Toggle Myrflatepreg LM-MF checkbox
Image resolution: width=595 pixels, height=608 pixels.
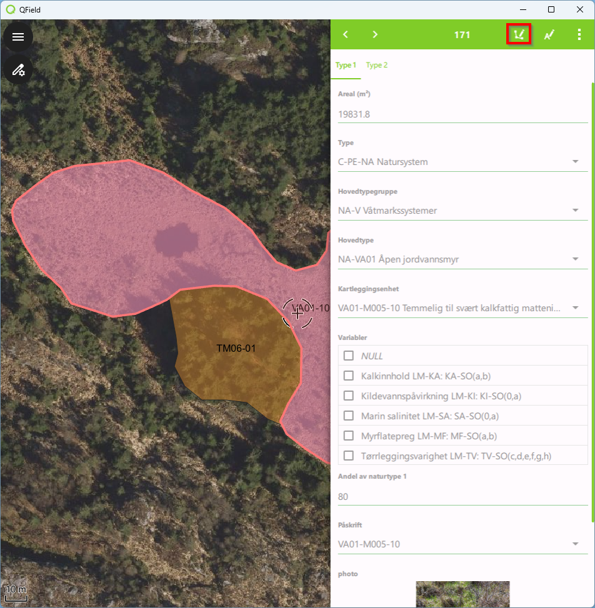349,436
